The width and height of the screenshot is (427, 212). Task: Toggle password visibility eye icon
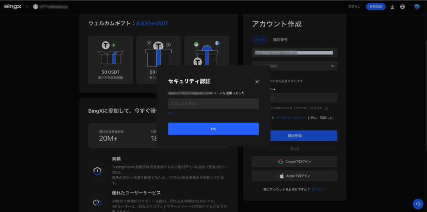tap(332, 66)
